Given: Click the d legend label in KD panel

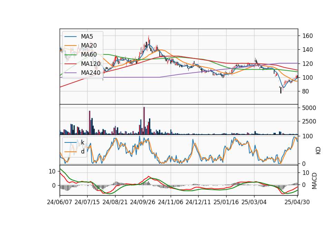Looking at the screenshot, I should [x=82, y=151].
